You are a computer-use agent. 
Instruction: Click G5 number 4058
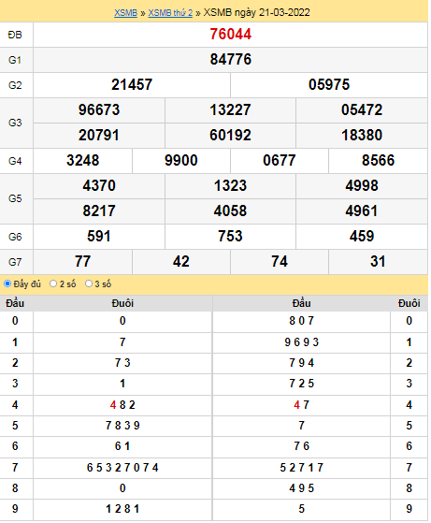(230, 211)
